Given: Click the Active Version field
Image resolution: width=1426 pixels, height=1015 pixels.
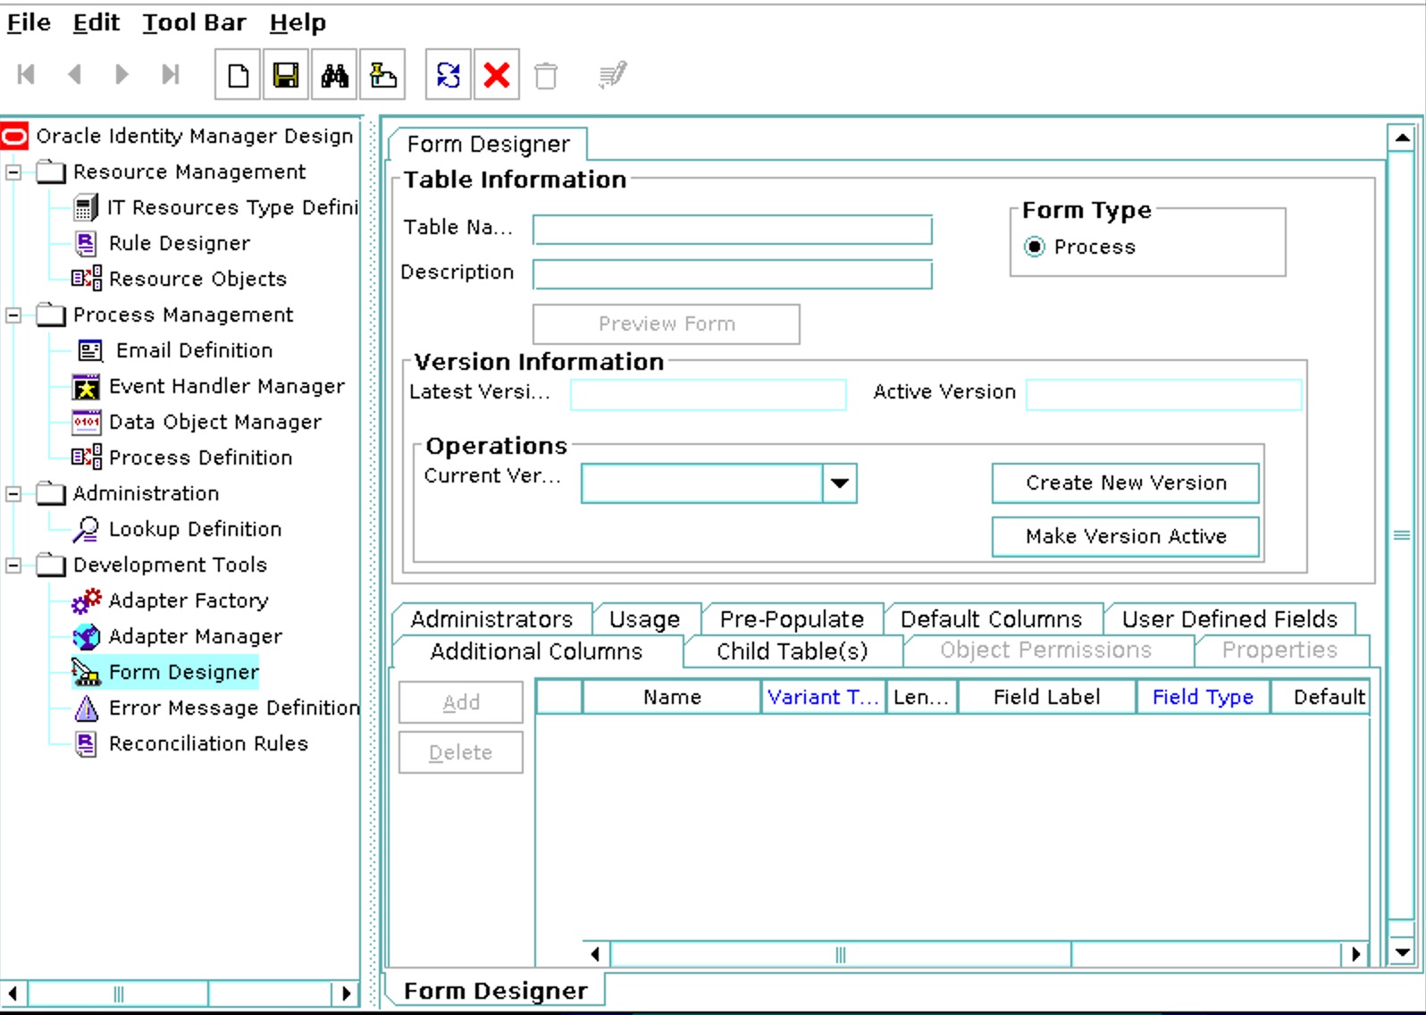Looking at the screenshot, I should (x=1164, y=395).
